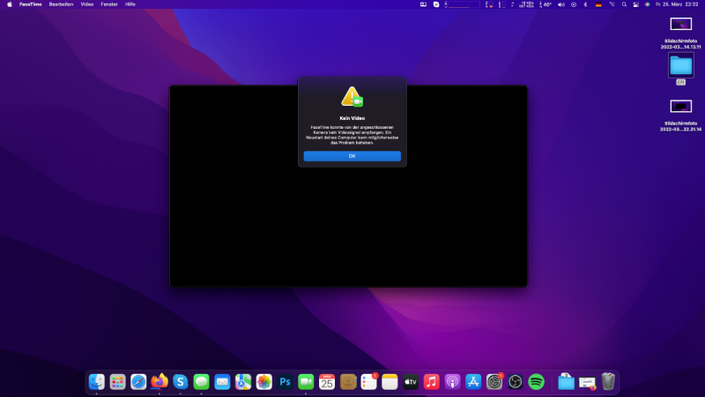This screenshot has height=397, width=705.
Task: Launch Photoshop from the Dock
Action: tap(286, 382)
